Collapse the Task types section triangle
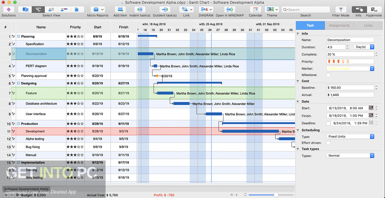The width and height of the screenshot is (385, 198). tap(298, 149)
